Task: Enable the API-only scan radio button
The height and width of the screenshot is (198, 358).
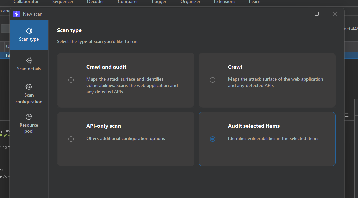Action: point(71,139)
